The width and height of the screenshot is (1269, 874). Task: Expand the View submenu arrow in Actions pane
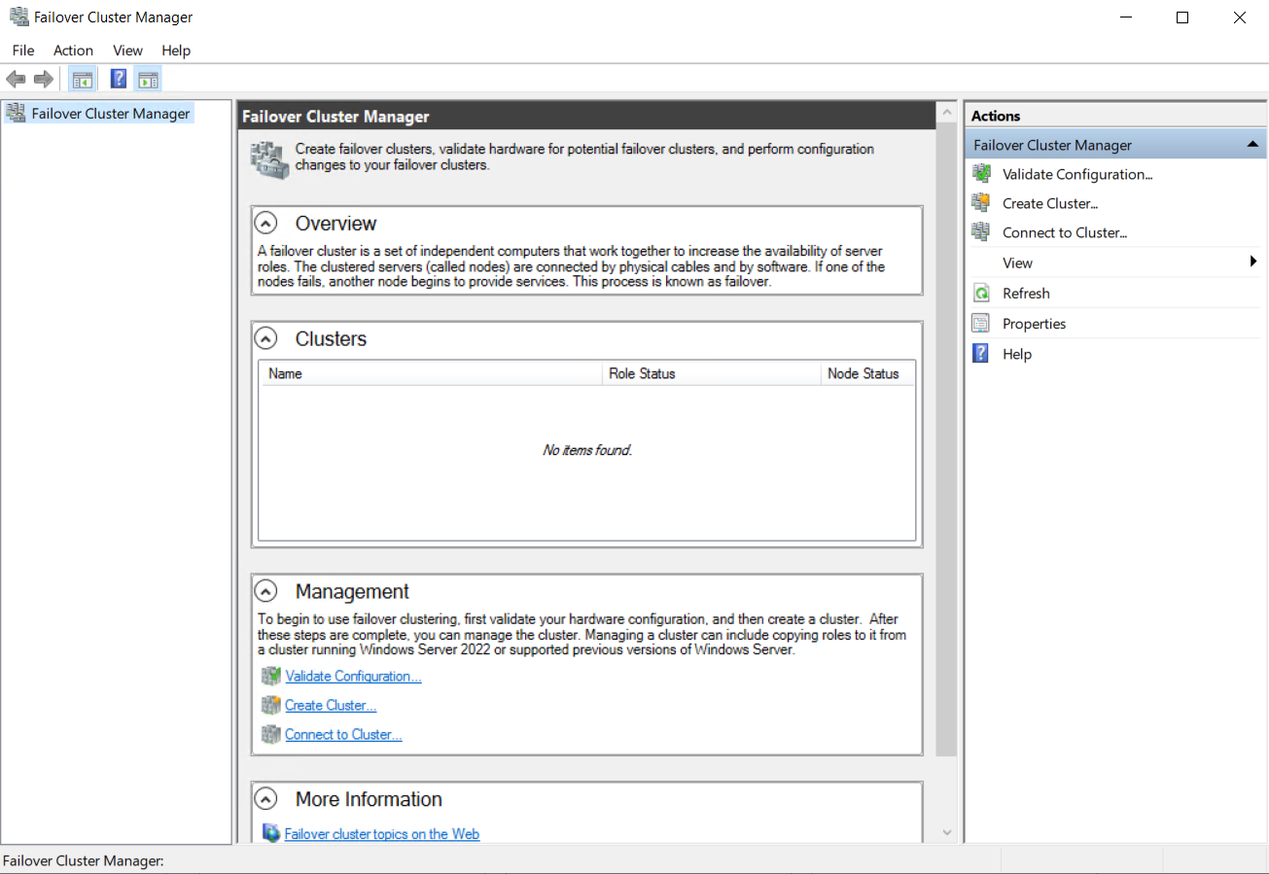[x=1253, y=262]
